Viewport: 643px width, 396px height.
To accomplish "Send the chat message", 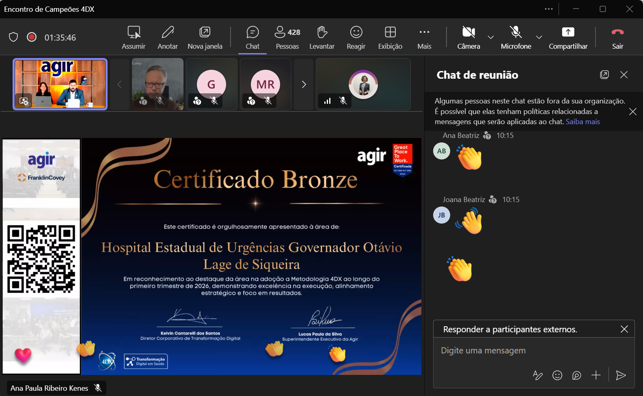I will (621, 375).
